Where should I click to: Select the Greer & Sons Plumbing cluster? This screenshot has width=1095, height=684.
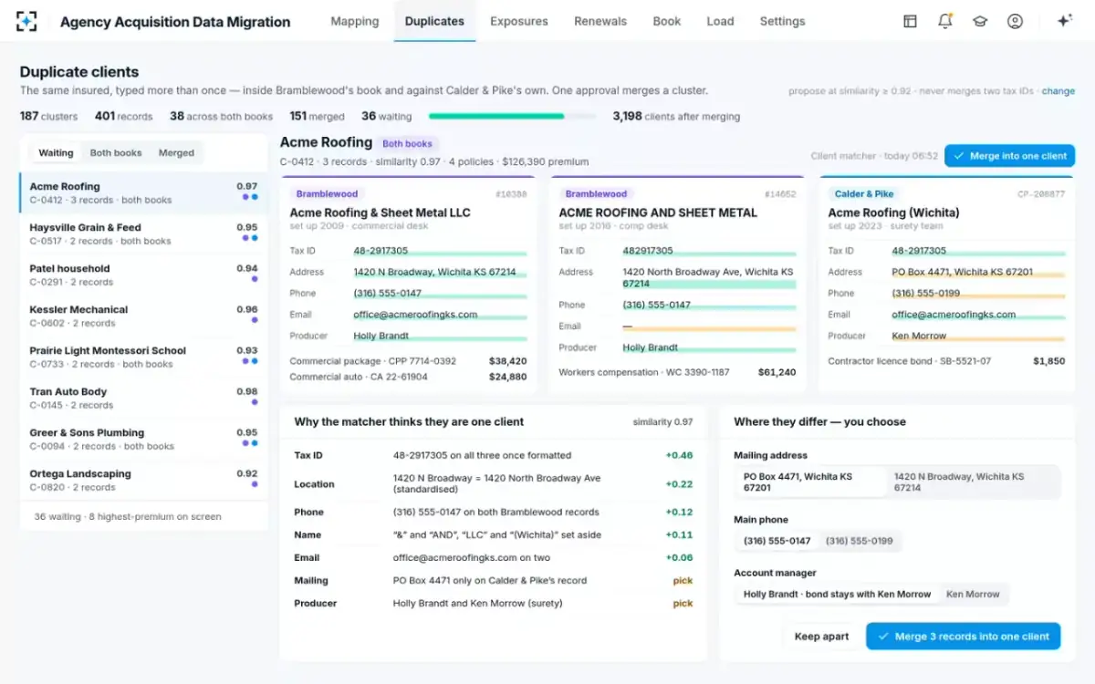[x=143, y=439]
